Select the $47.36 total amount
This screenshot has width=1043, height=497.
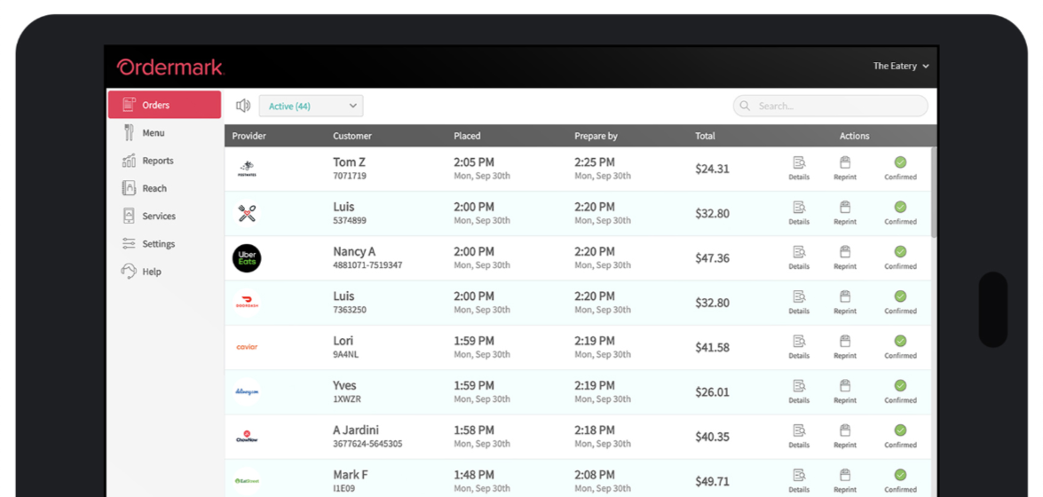(x=713, y=258)
